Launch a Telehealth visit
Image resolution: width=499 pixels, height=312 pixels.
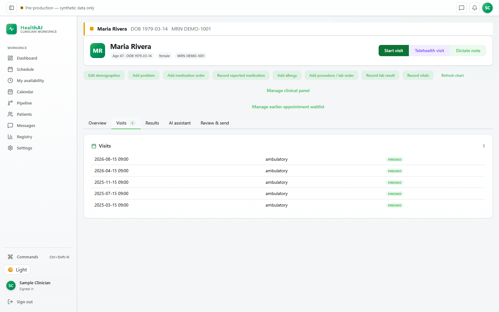(429, 51)
